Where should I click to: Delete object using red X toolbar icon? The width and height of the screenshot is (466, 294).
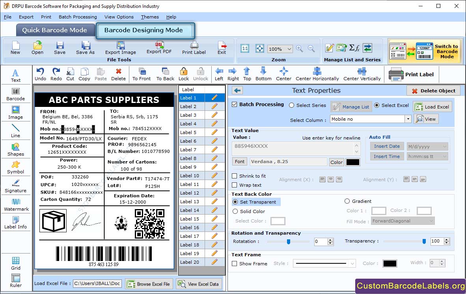(x=118, y=74)
